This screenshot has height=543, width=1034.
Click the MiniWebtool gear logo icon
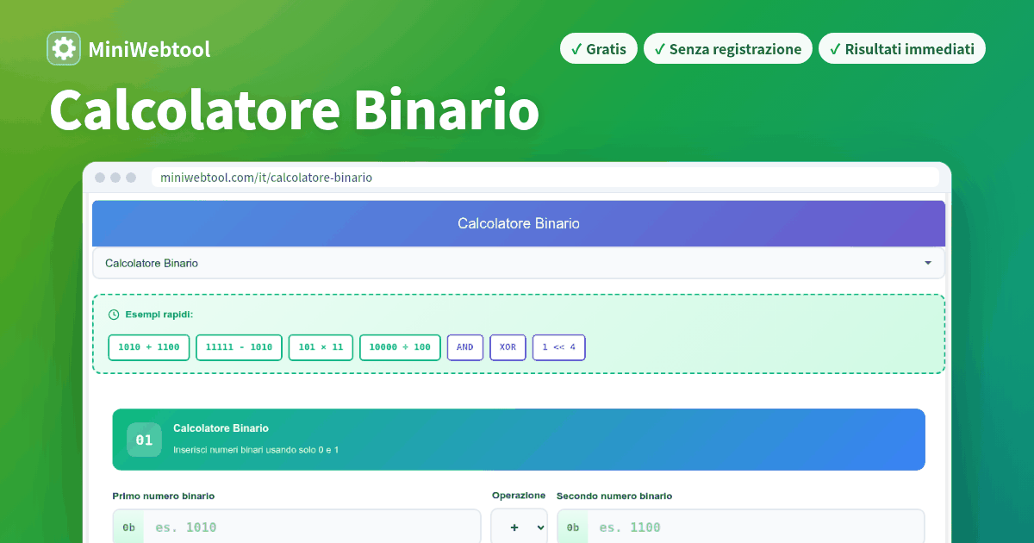pyautogui.click(x=64, y=49)
